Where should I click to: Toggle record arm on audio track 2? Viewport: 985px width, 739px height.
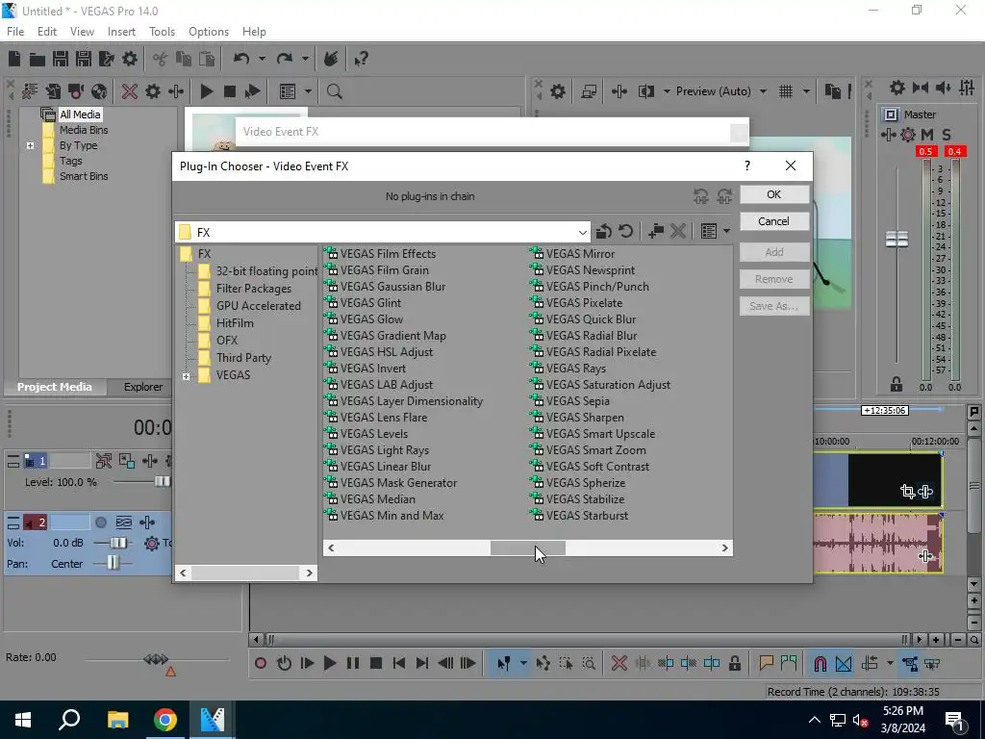(x=100, y=522)
